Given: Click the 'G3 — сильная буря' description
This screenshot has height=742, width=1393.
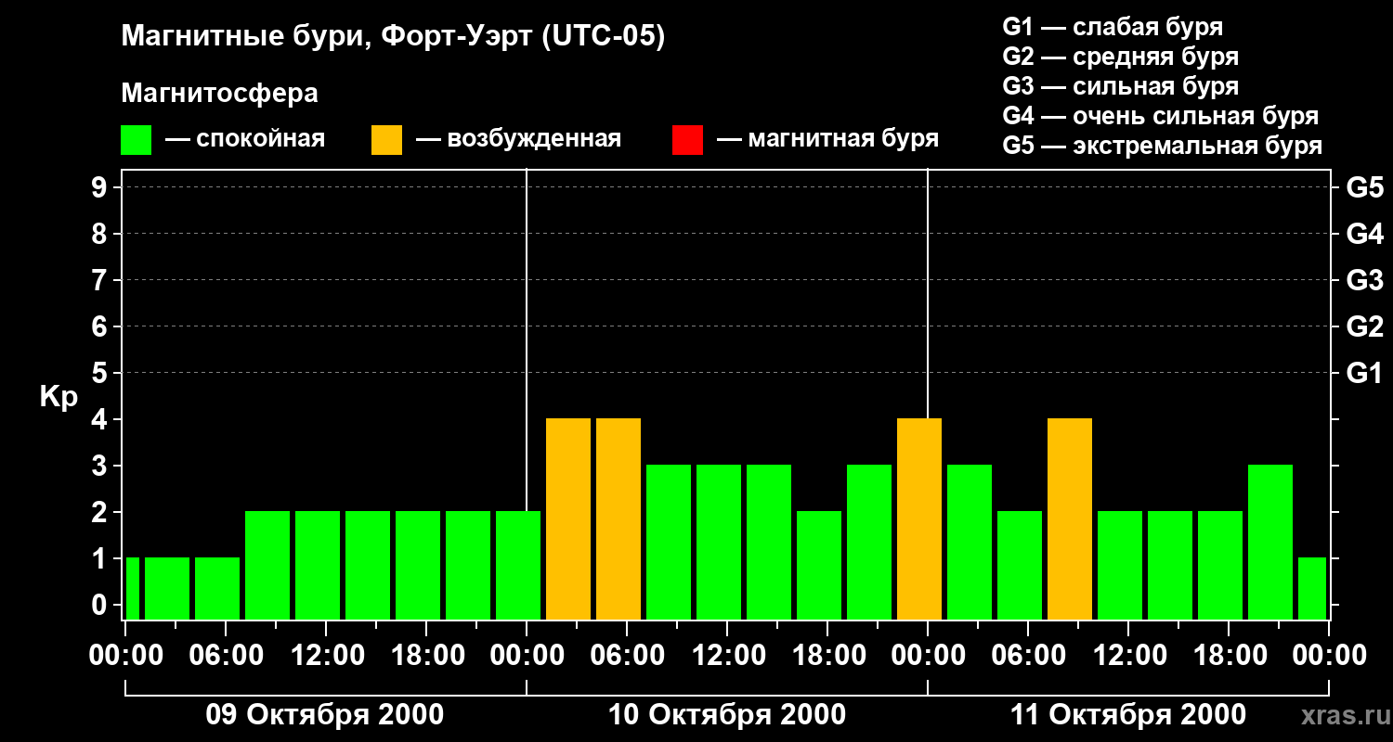Looking at the screenshot, I should tap(1121, 86).
